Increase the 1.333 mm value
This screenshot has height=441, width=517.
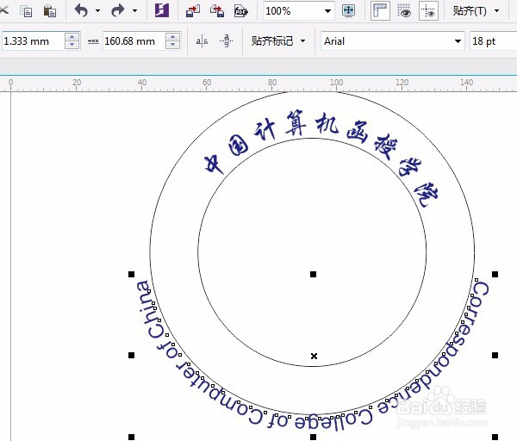(72, 36)
